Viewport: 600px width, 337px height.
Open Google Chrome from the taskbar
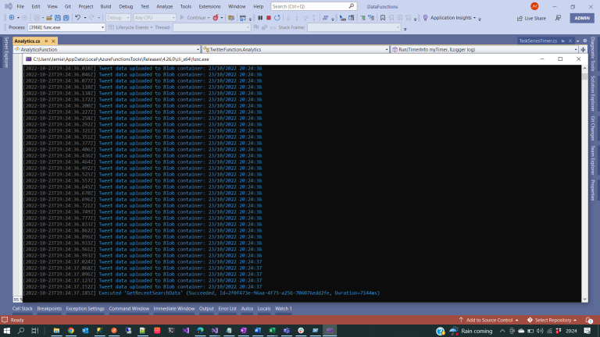click(x=71, y=331)
